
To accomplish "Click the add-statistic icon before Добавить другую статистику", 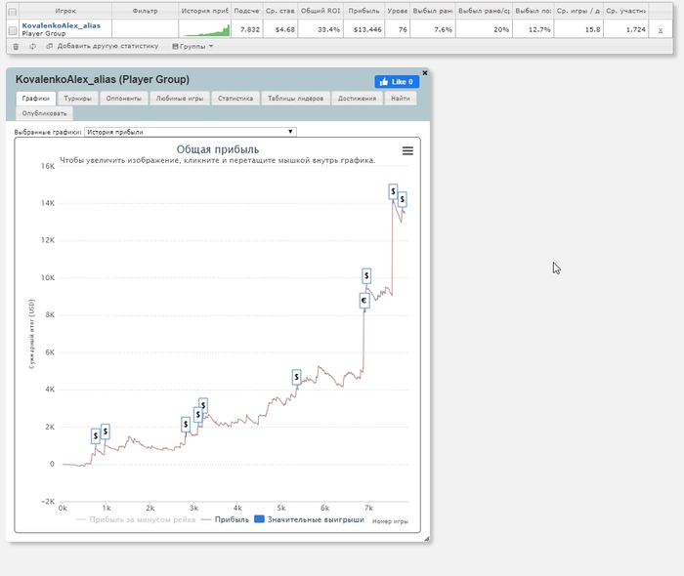I will [49, 46].
